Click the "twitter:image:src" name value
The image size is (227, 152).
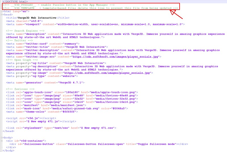point(40,57)
